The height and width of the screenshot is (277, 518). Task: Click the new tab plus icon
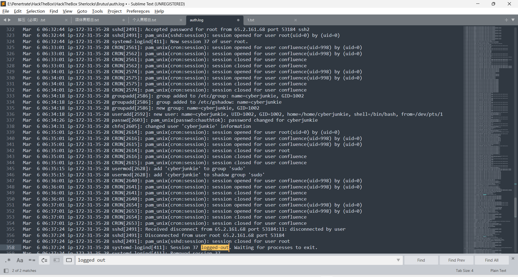point(506,20)
